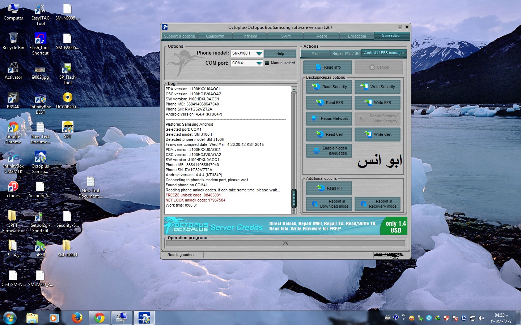Click the Repair Network button
The height and width of the screenshot is (325, 521).
click(329, 118)
